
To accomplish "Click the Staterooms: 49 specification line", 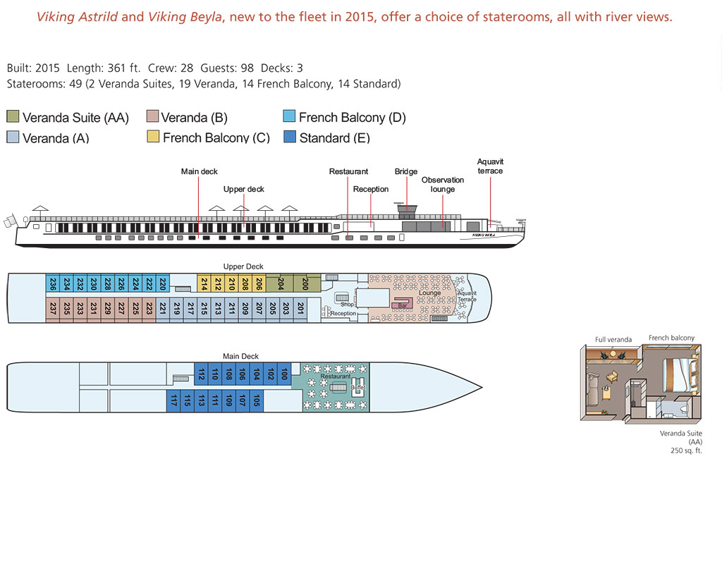I will (x=204, y=84).
